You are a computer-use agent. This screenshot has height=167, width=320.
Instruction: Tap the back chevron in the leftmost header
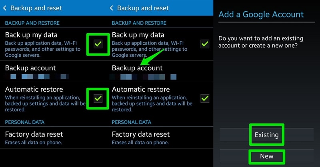pos(5,8)
